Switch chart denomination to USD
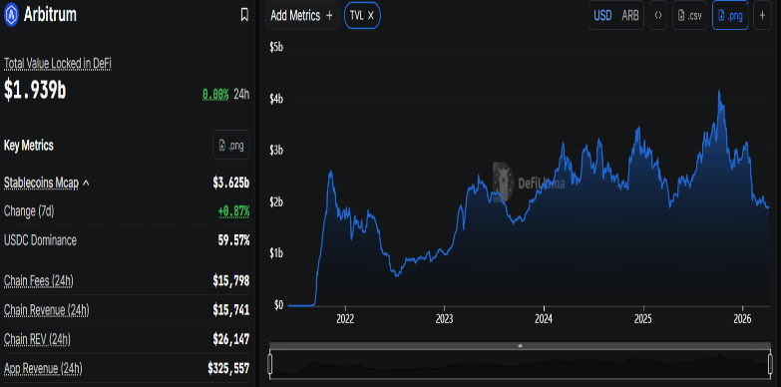 click(602, 15)
